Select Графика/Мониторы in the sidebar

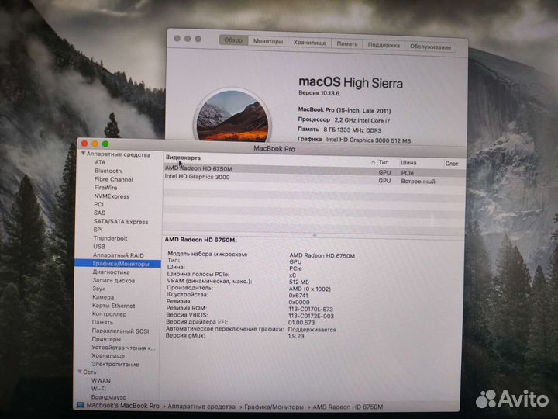click(118, 264)
